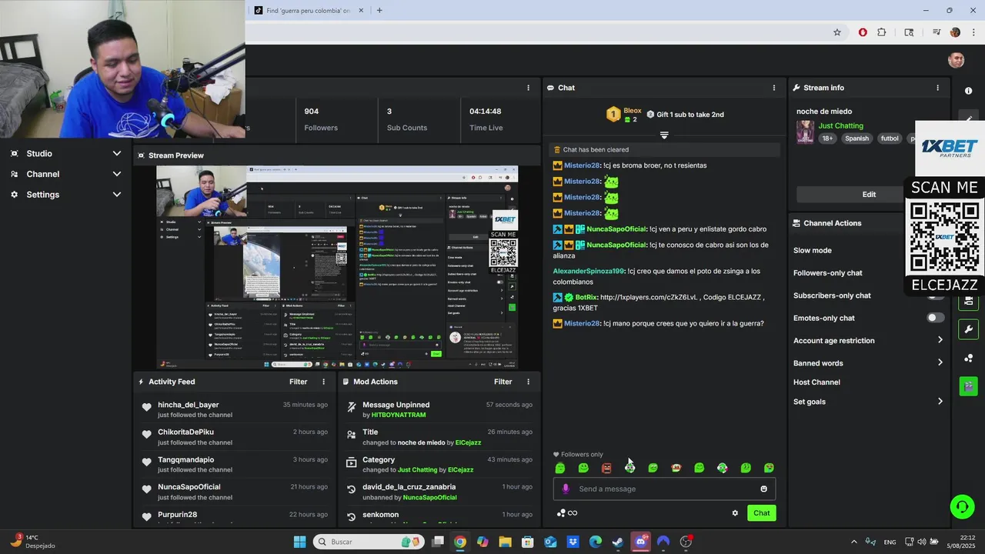Screen dimensions: 985x554
Task: Open Google Chrome from the taskbar
Action: click(459, 542)
